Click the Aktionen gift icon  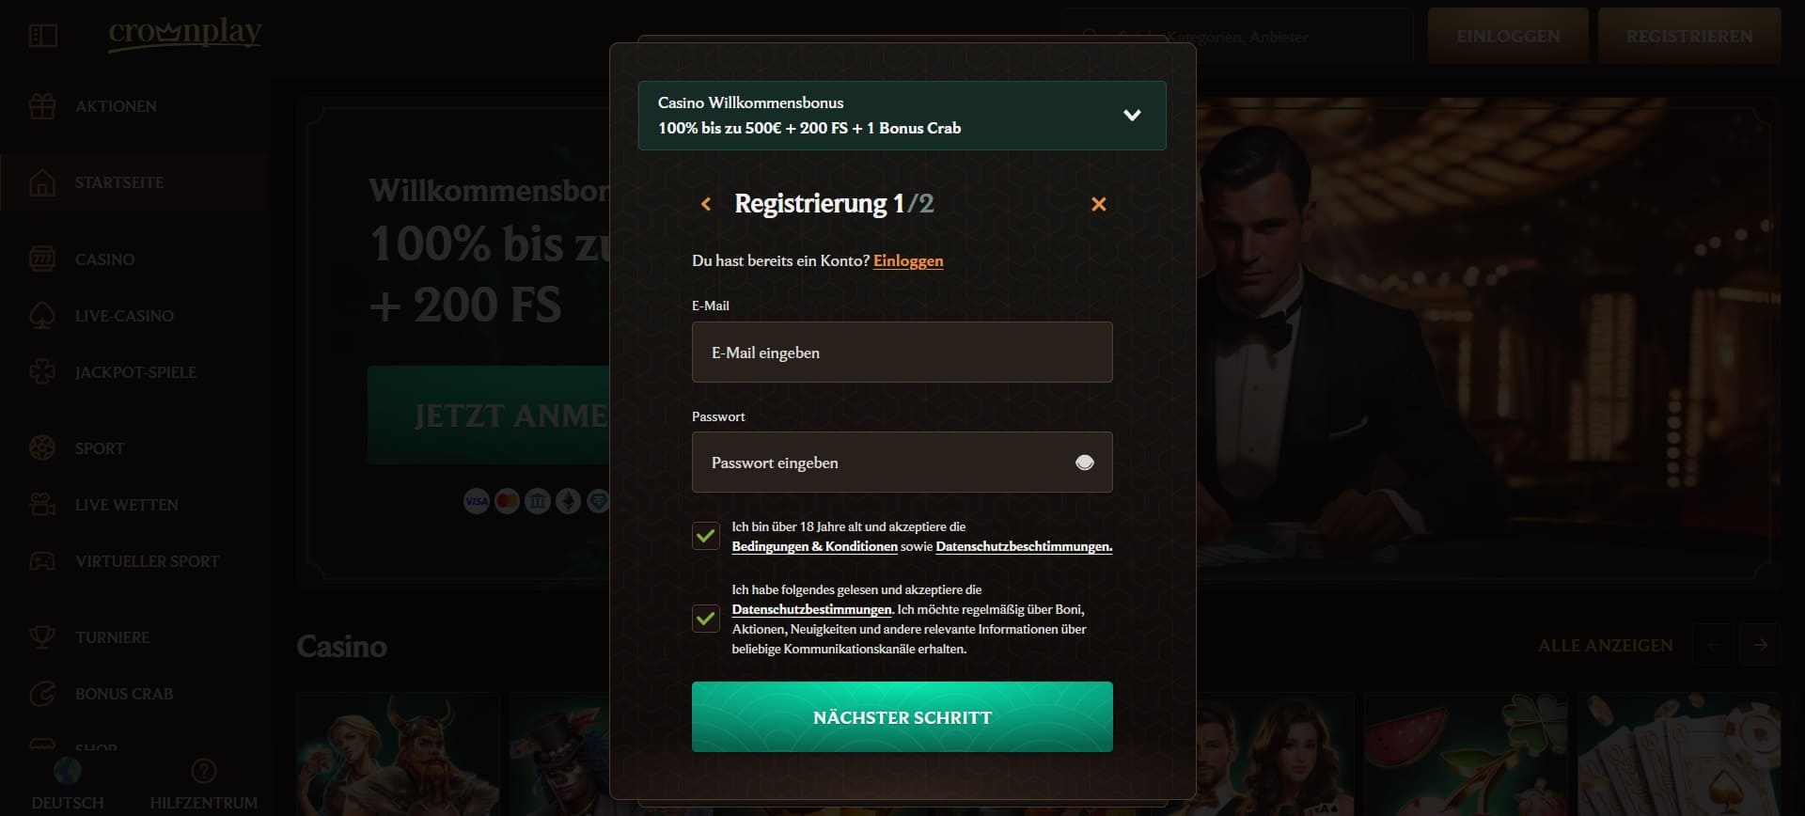42,106
